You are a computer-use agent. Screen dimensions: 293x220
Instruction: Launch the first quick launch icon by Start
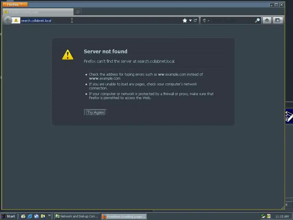[x=23, y=216]
